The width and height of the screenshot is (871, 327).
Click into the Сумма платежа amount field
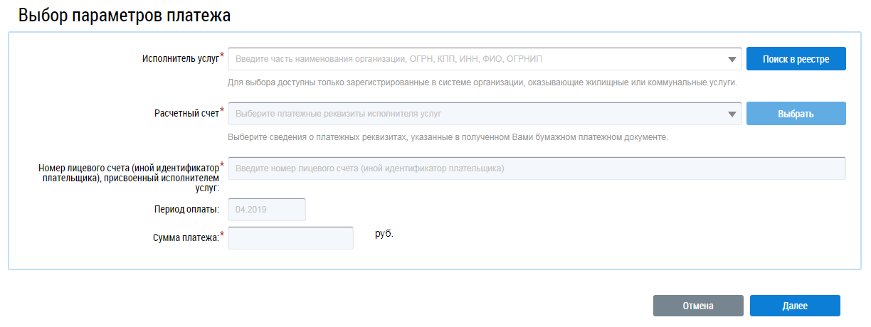click(290, 238)
